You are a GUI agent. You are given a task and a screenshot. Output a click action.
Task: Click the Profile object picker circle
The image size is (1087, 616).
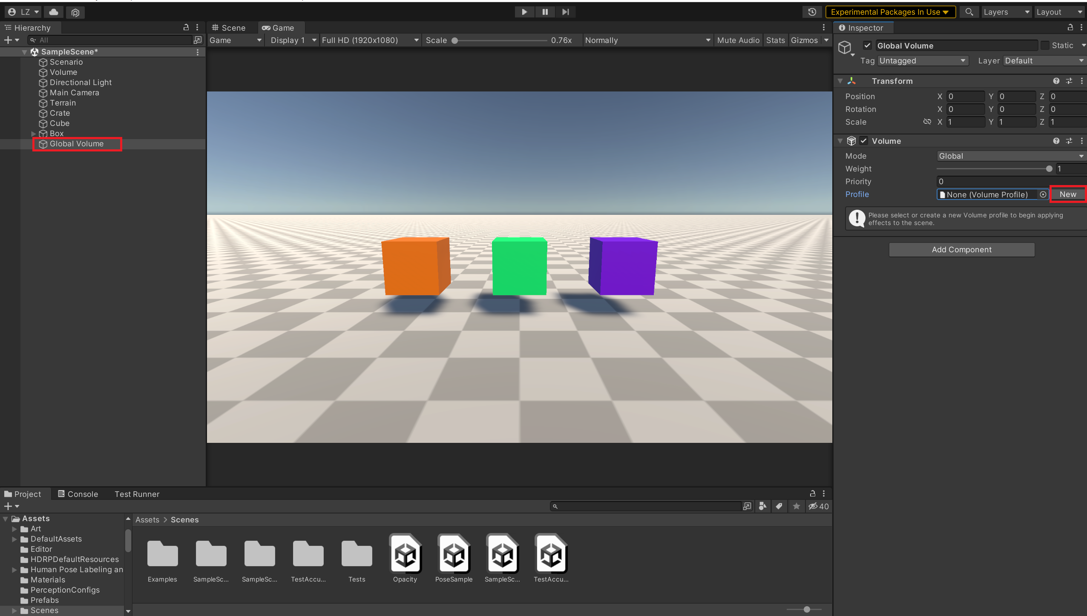tap(1043, 194)
